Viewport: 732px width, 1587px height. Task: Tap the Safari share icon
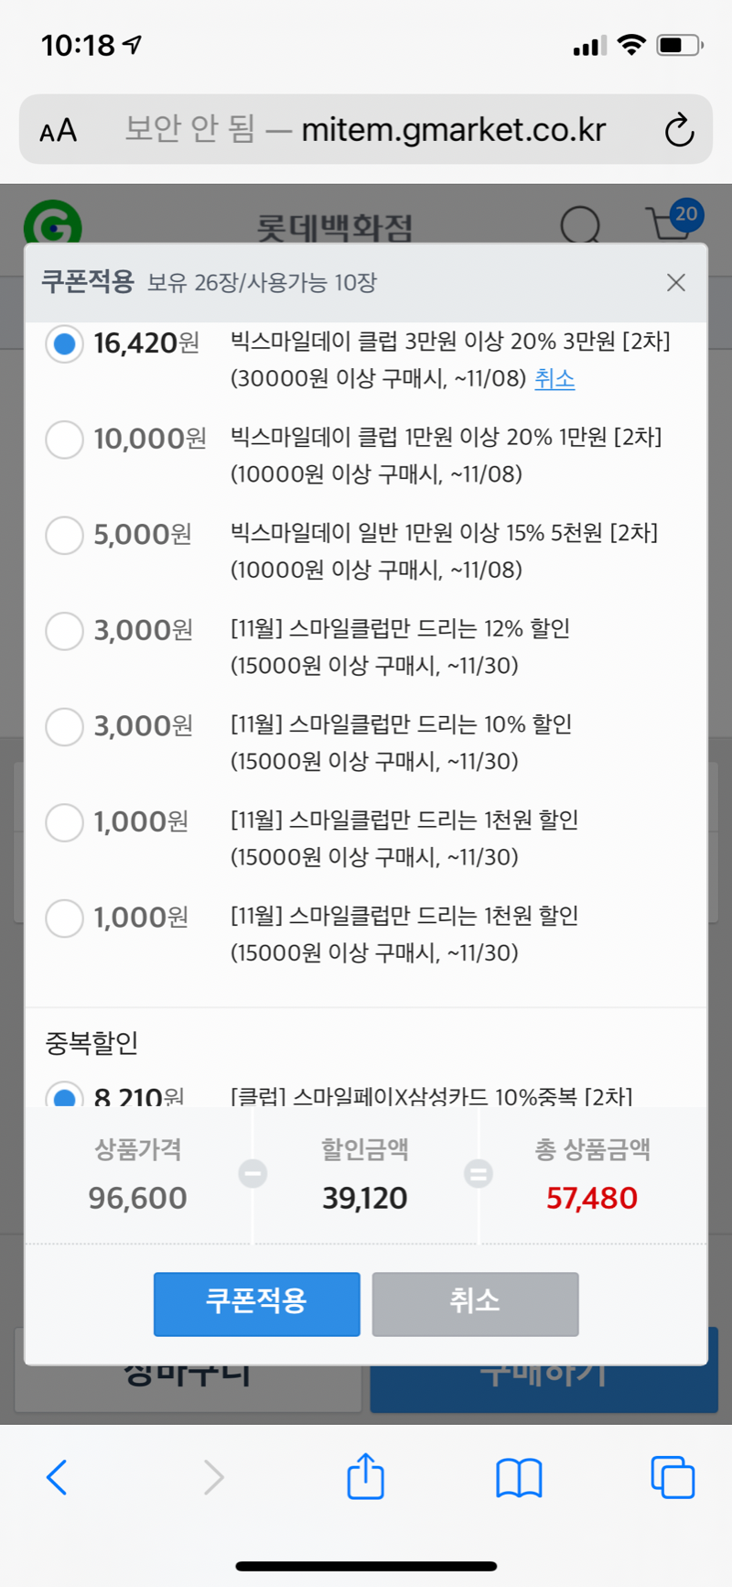click(365, 1476)
